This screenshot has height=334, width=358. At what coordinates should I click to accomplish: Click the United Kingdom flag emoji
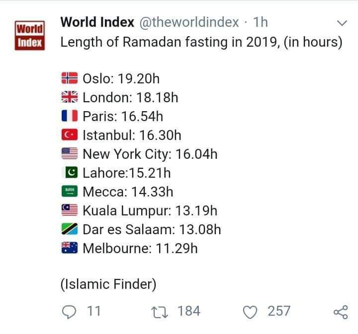click(x=70, y=97)
